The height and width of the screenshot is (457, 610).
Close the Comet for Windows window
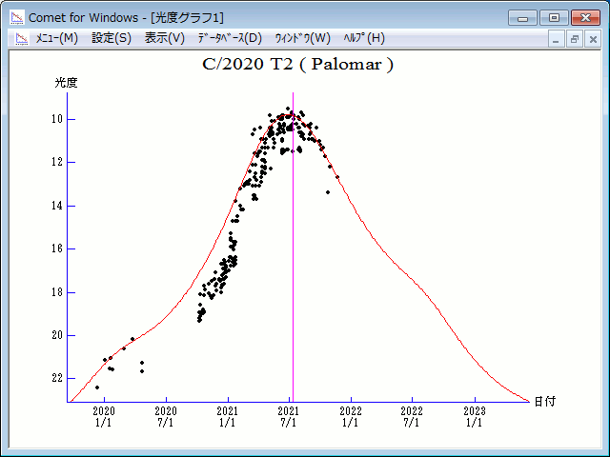[x=585, y=18]
